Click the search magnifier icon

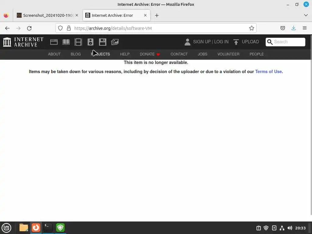[270, 42]
